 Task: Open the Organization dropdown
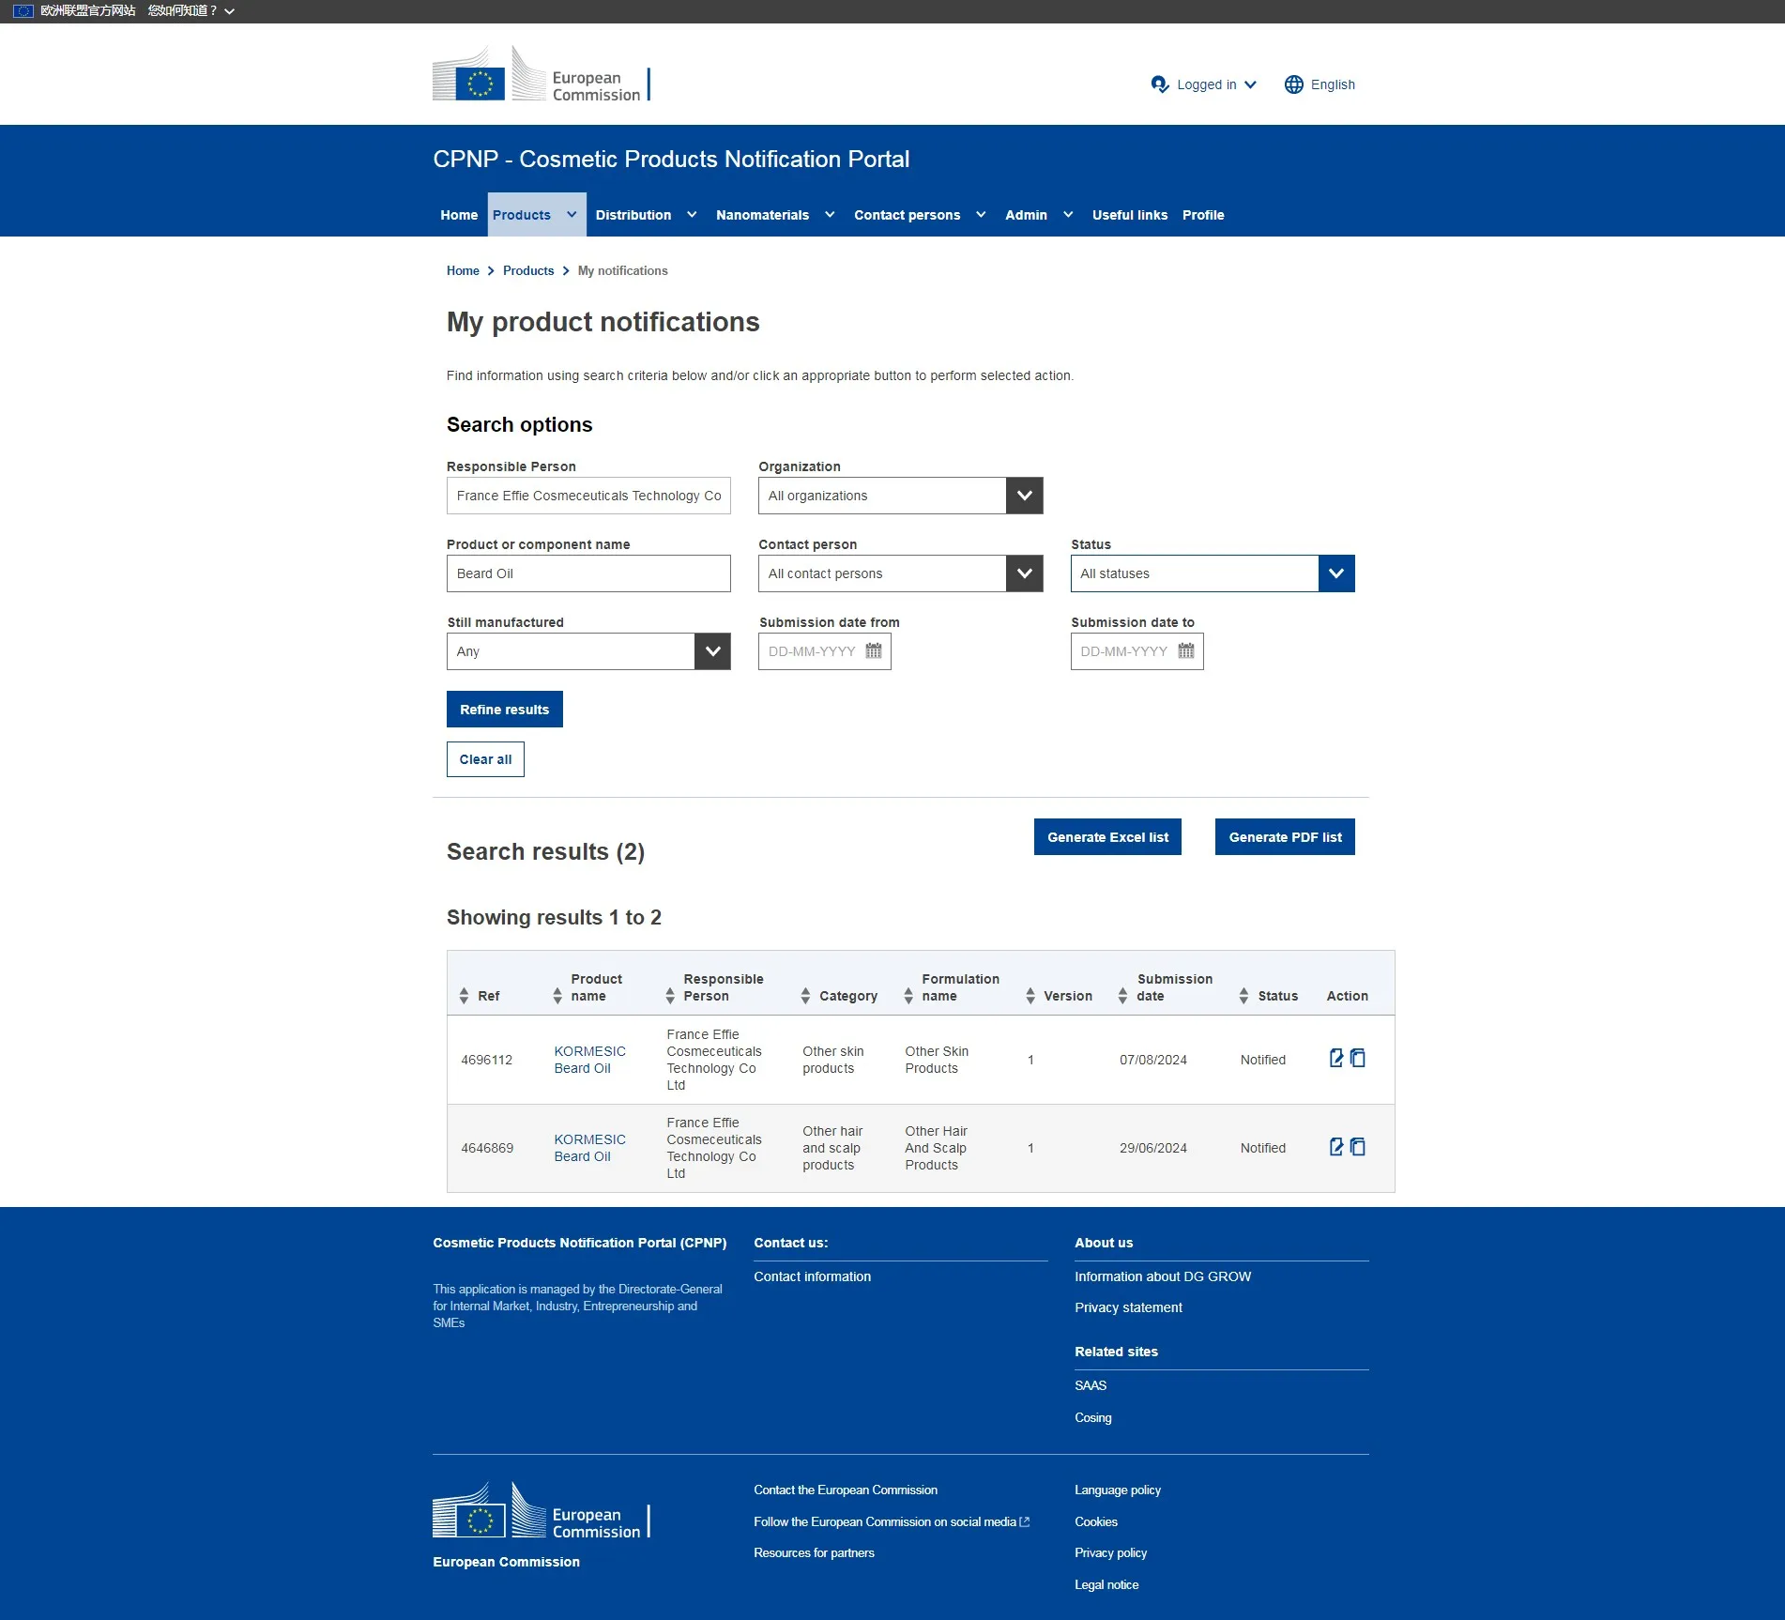(x=901, y=496)
